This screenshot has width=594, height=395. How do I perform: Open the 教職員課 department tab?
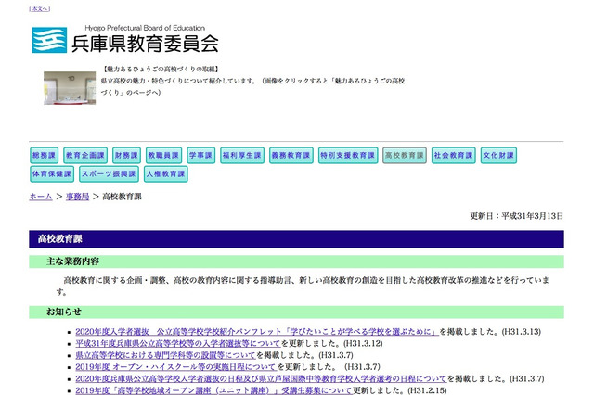pyautogui.click(x=163, y=155)
